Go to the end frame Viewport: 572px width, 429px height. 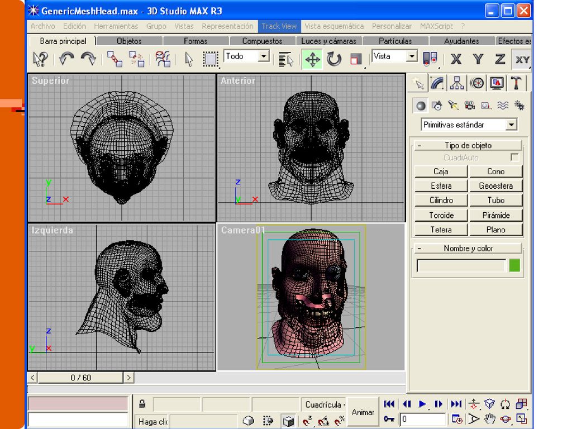point(456,404)
